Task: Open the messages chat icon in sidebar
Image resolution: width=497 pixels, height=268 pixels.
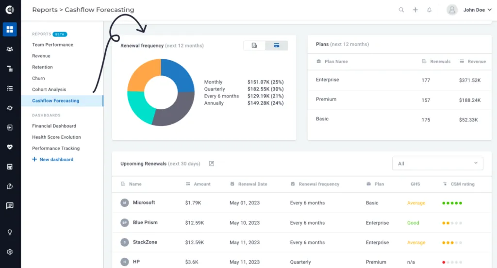Action: [x=10, y=206]
